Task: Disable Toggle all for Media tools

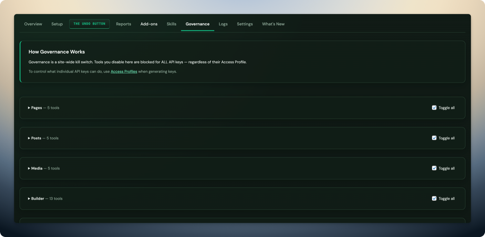Action: 434,168
